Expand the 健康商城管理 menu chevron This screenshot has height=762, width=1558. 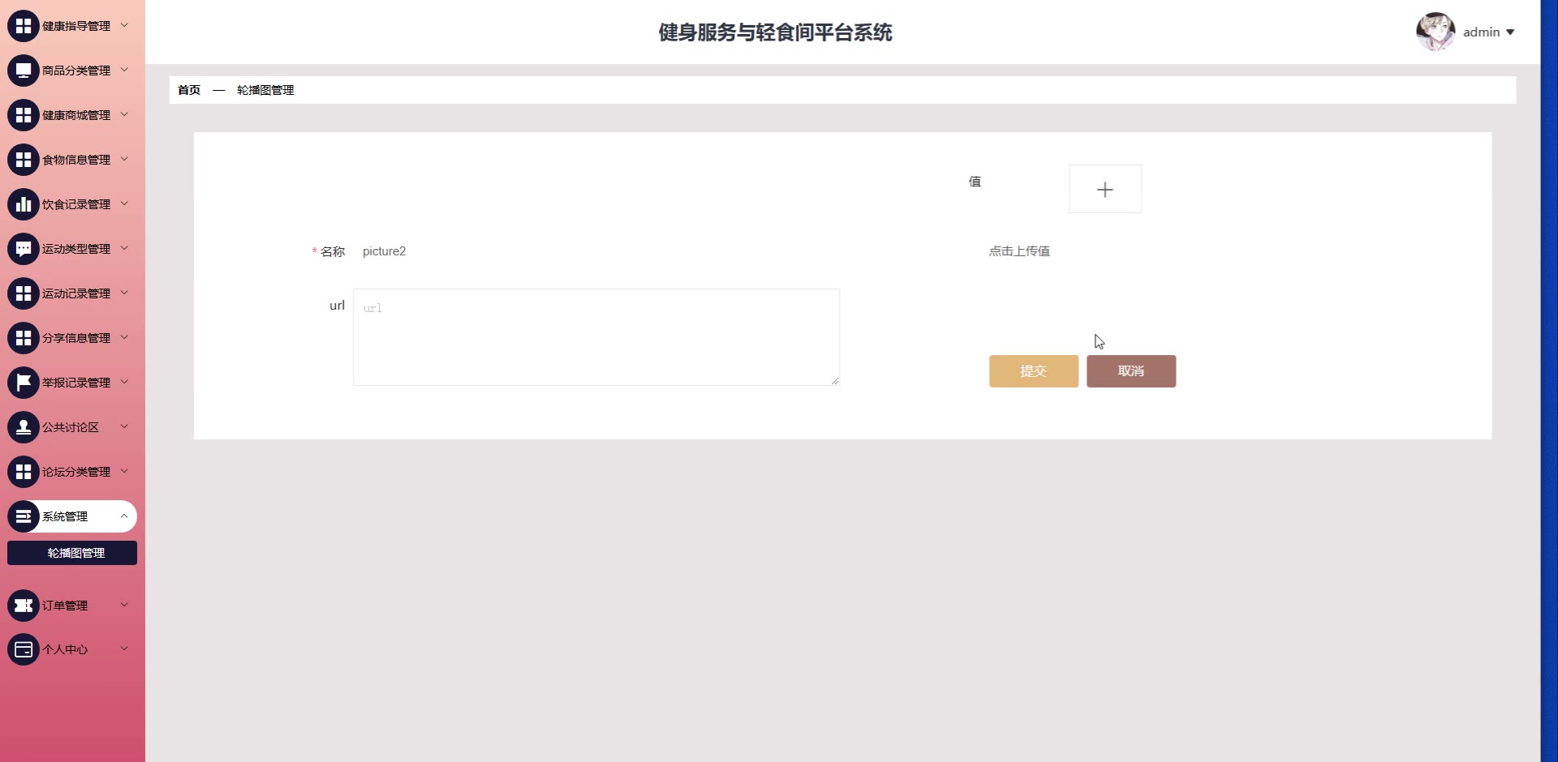pyautogui.click(x=124, y=114)
